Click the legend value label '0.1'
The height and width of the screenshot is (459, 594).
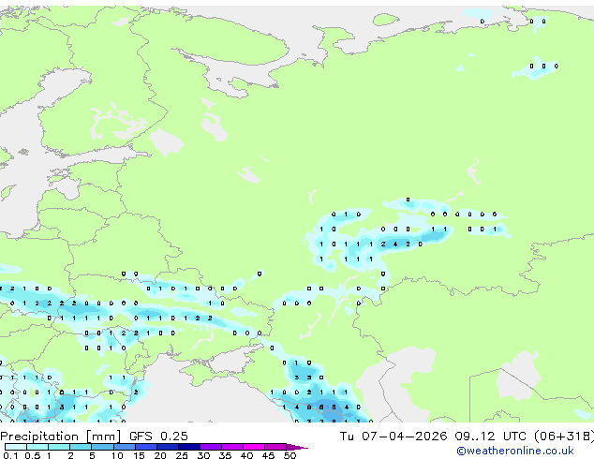click(10, 455)
